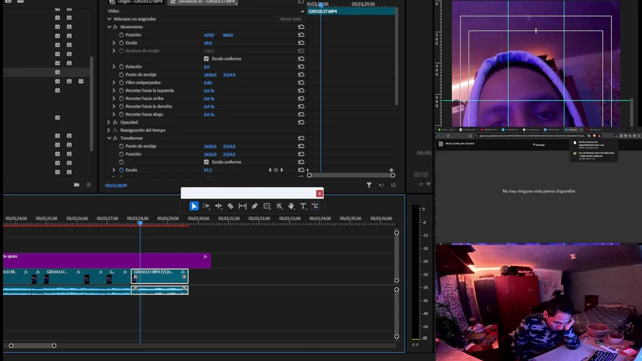The image size is (642, 361).
Task: Reset the Rotación parameter
Action: (x=301, y=67)
